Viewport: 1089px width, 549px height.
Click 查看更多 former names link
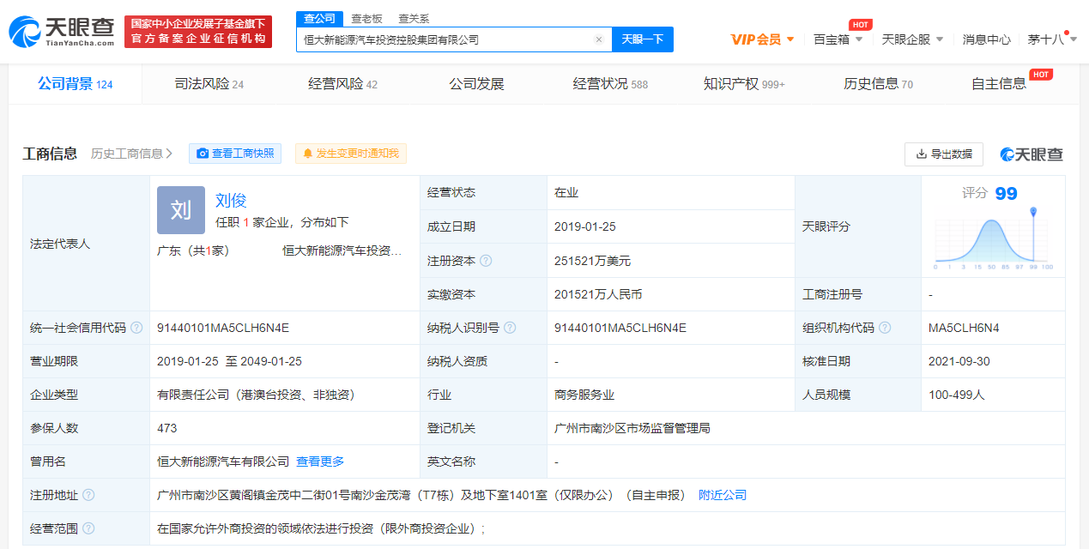coord(320,462)
